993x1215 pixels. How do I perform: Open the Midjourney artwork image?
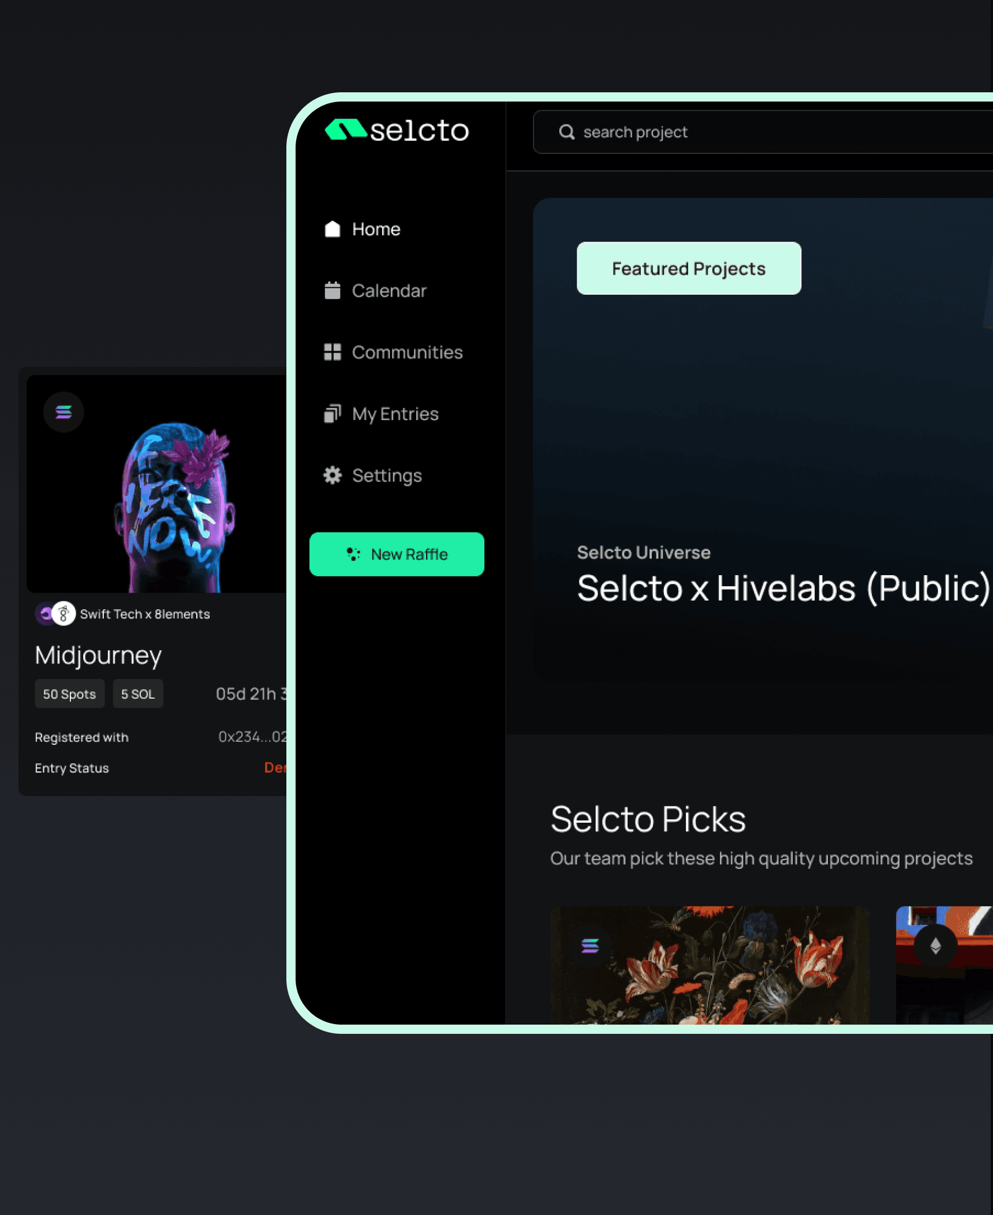click(x=157, y=484)
